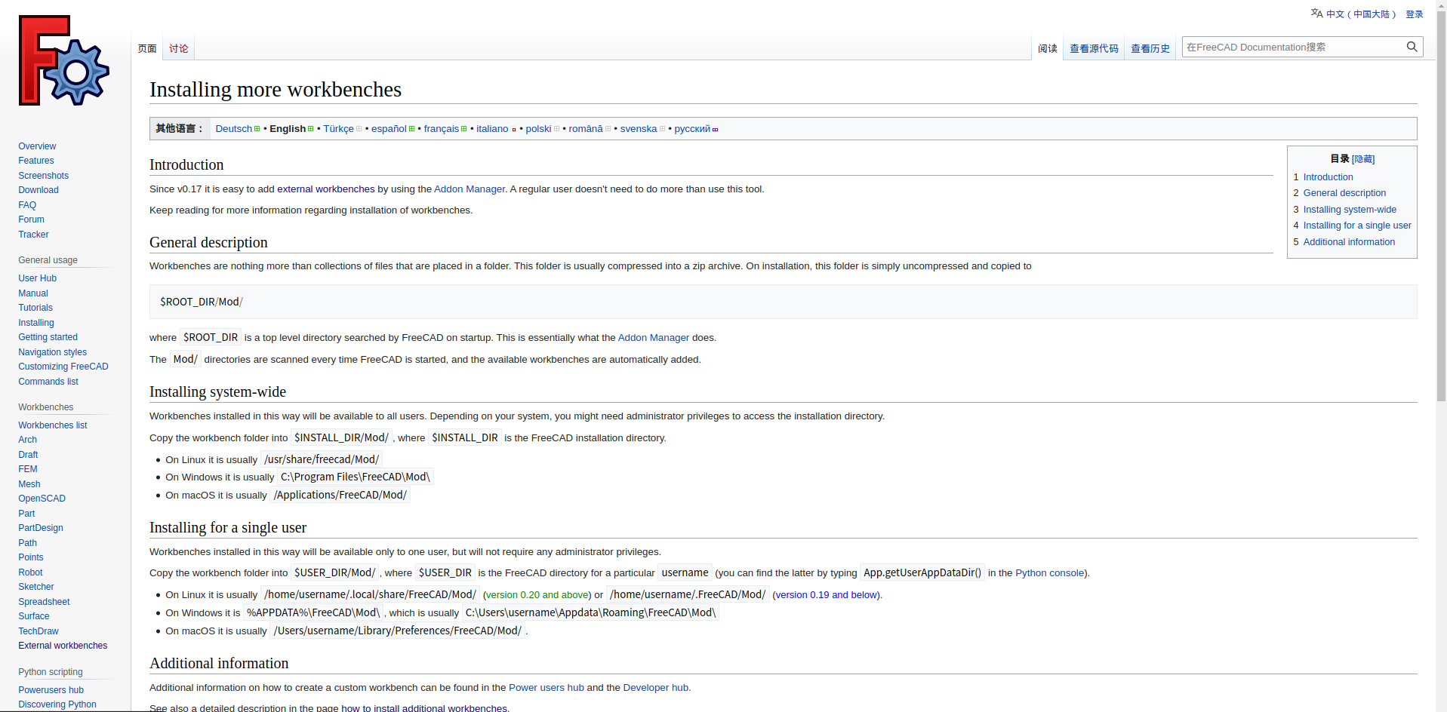Open Overview in the sidebar
1447x712 pixels.
coord(37,146)
